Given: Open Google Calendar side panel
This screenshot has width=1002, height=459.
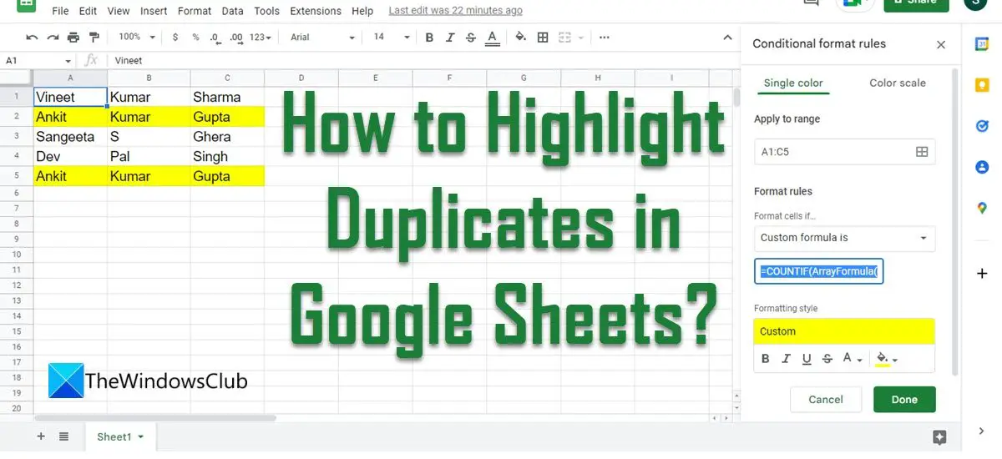Looking at the screenshot, I should tap(982, 45).
